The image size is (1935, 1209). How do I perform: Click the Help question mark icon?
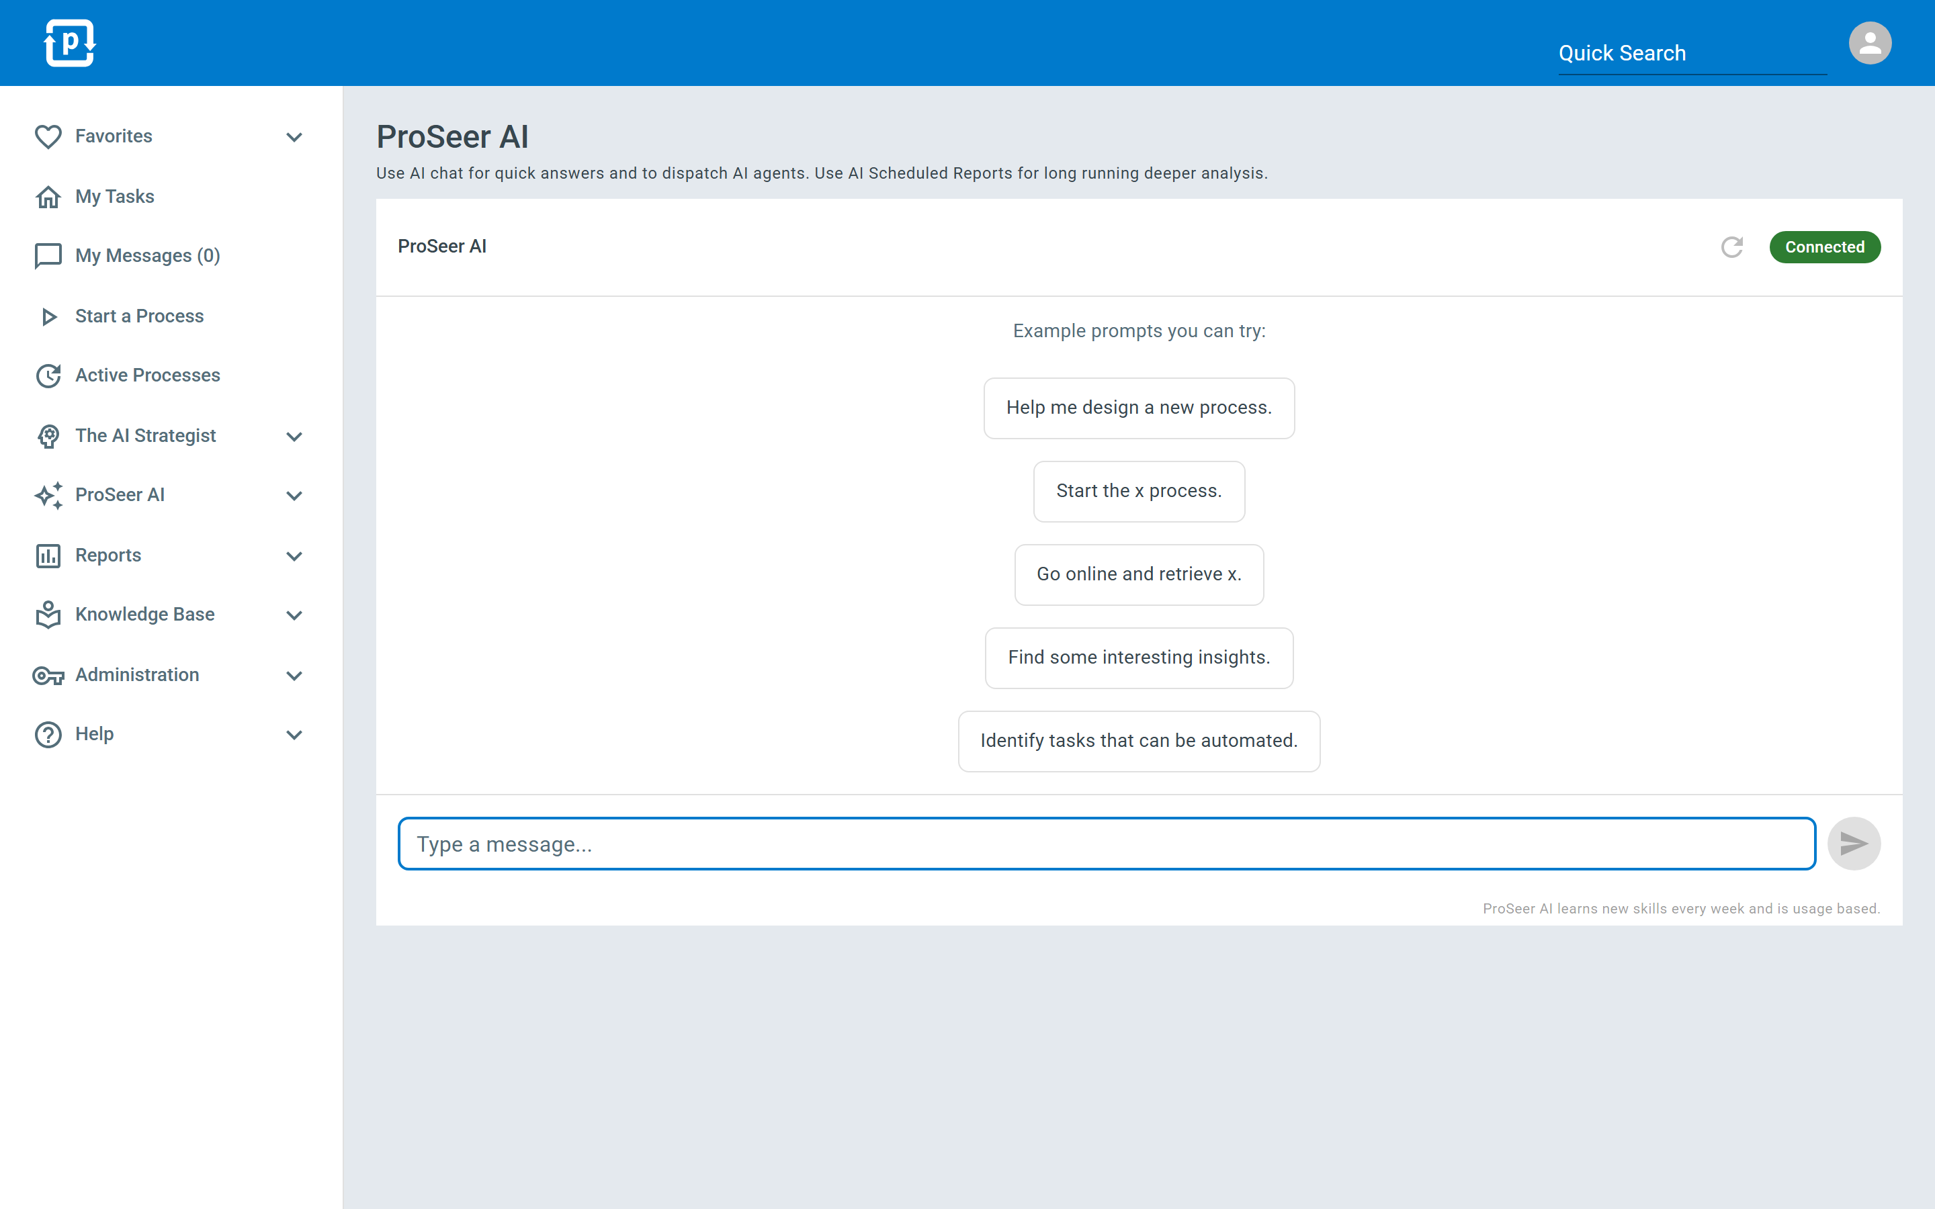click(x=48, y=735)
